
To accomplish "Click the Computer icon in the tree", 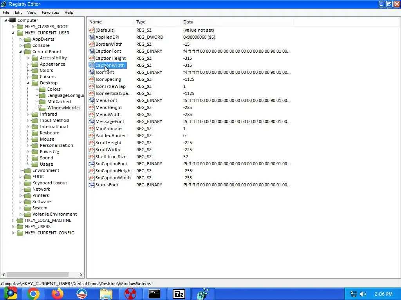I will pos(12,20).
